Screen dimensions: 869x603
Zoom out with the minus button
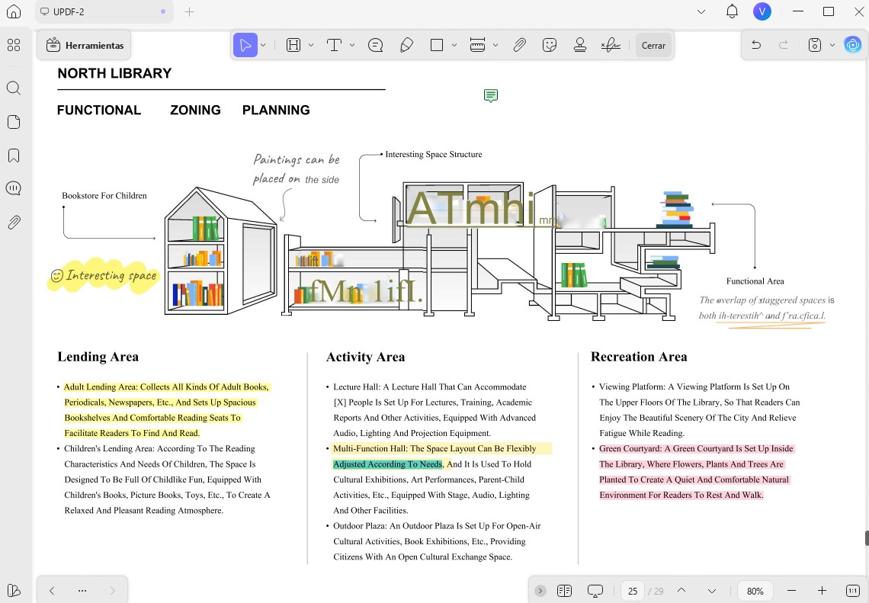click(791, 591)
